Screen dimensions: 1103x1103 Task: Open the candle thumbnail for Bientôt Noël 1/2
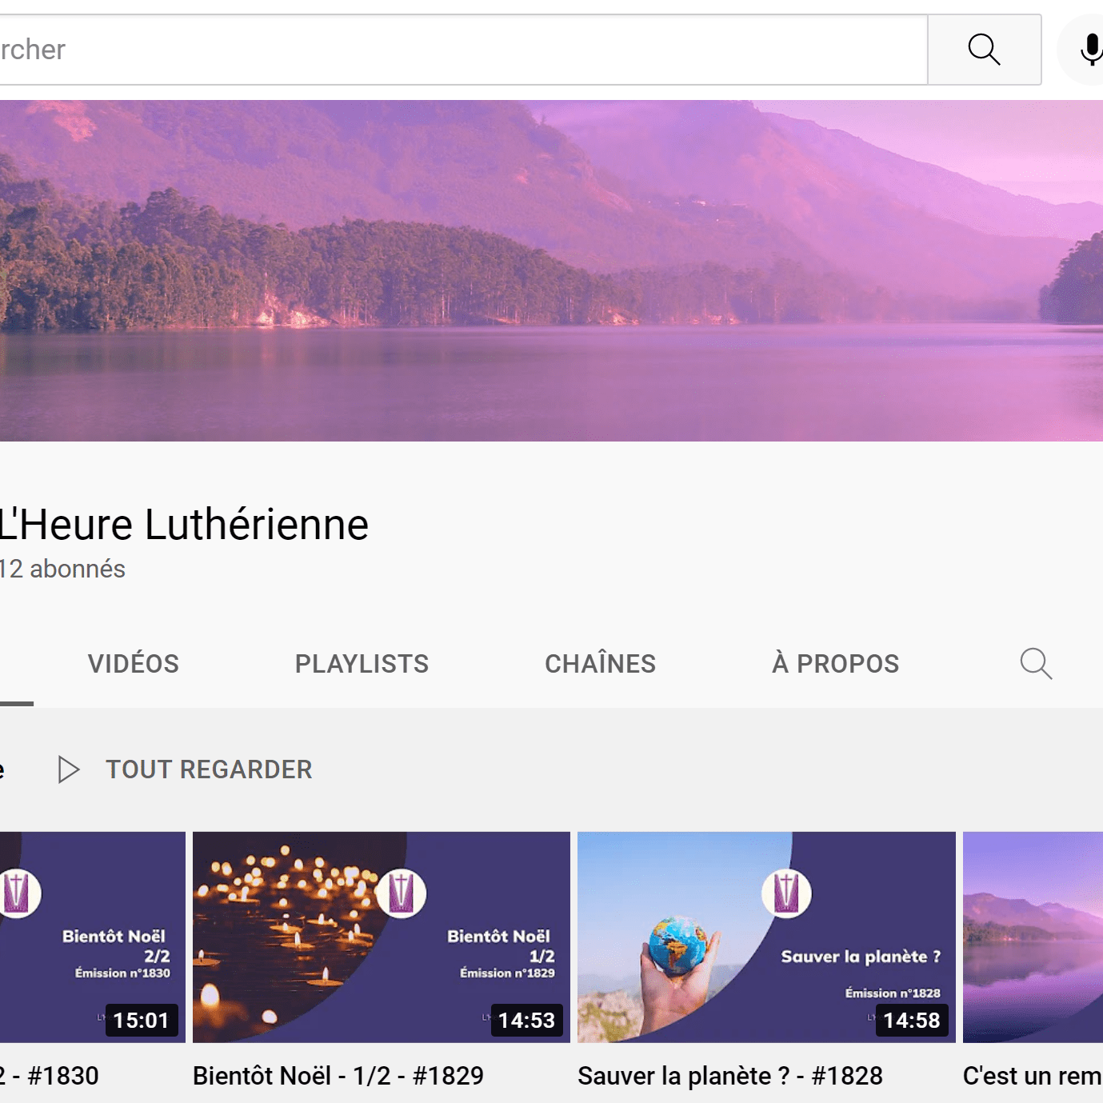pyautogui.click(x=381, y=937)
